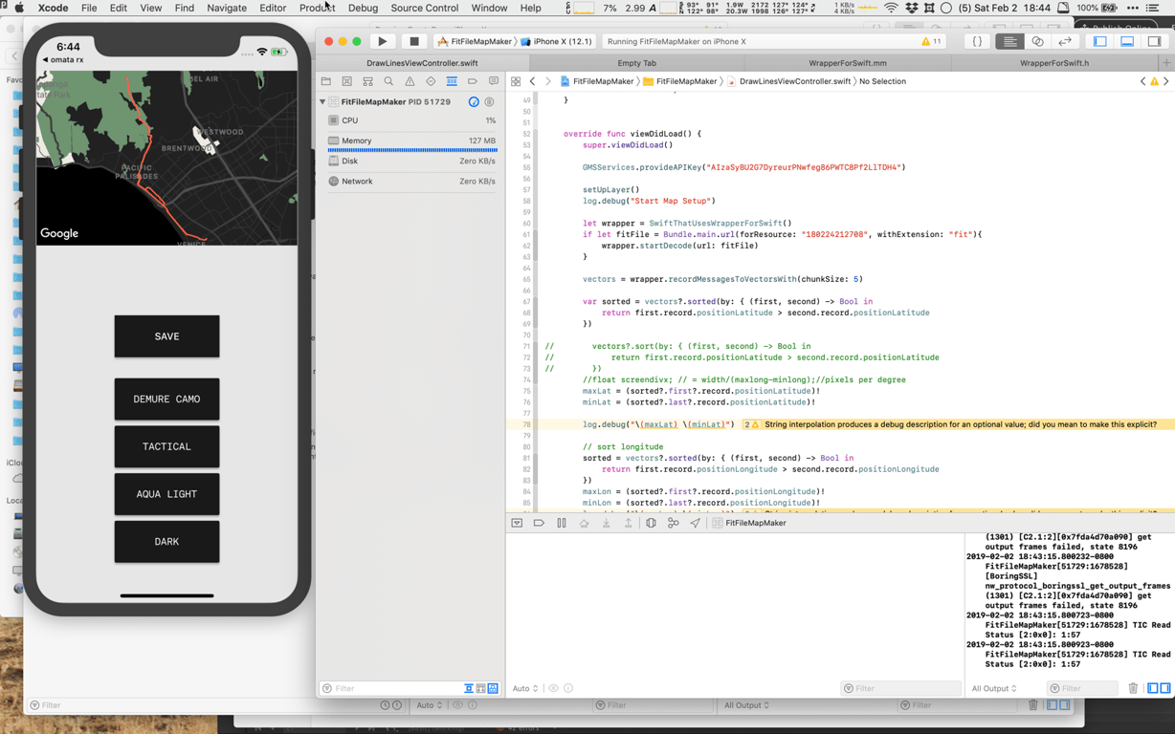Open the Auto variables scope dropdown
The image size is (1175, 734).
coord(525,689)
